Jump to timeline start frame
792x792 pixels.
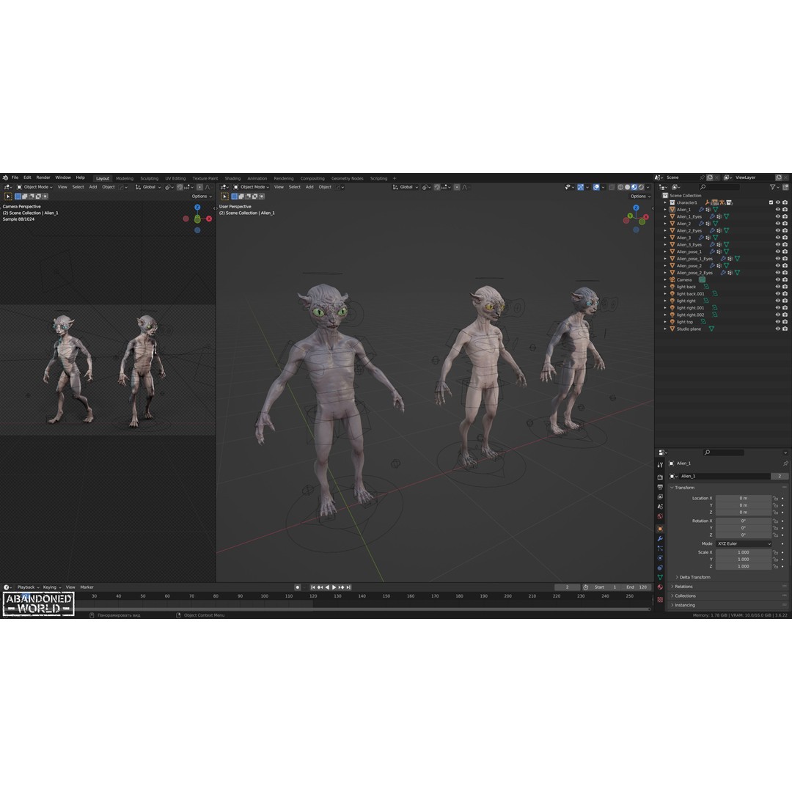click(313, 587)
